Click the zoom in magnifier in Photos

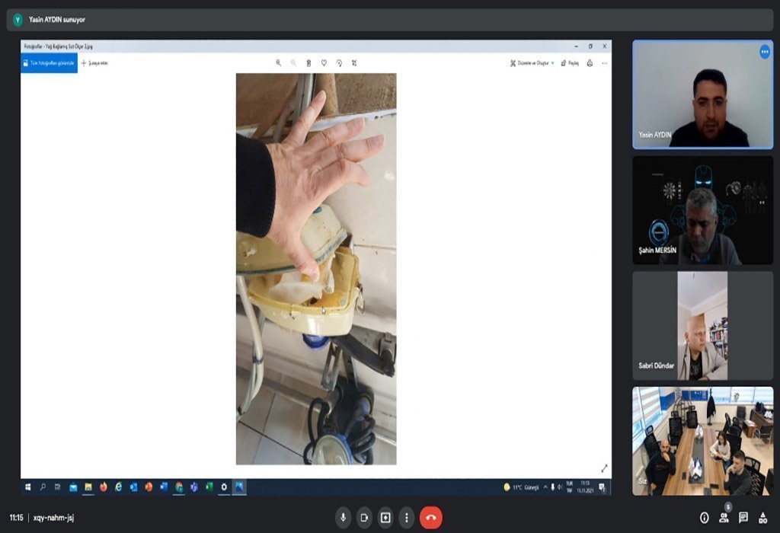(278, 63)
